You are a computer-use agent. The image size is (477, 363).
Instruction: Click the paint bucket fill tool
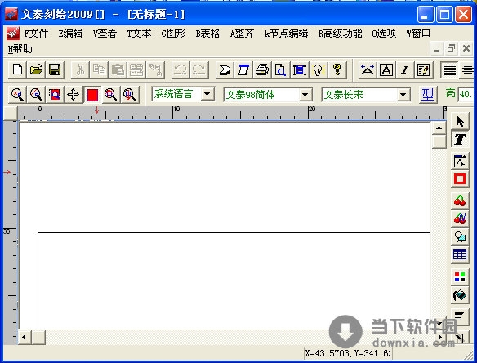(460, 295)
